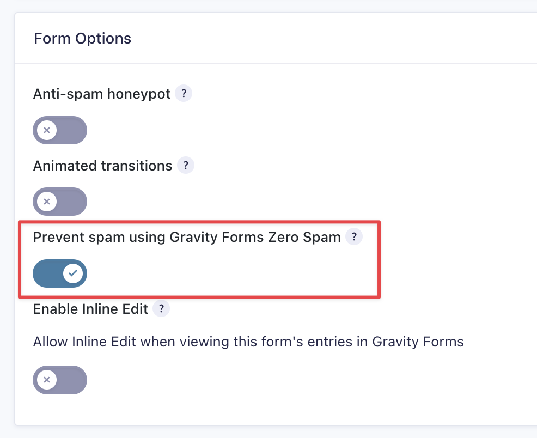Viewport: 537px width, 438px height.
Task: Show help for Animated transitions
Action: pos(186,165)
